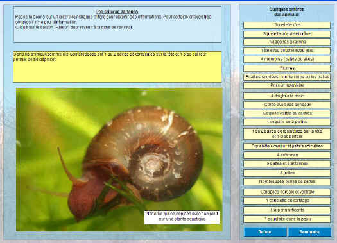337x243 pixels.
Task: Pick 'Nombreuses paires de pattes' criterion
Action: click(287, 181)
